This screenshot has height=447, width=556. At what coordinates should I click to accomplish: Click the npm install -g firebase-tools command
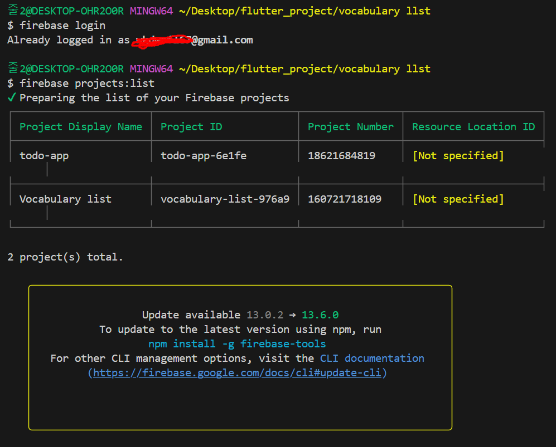point(237,343)
